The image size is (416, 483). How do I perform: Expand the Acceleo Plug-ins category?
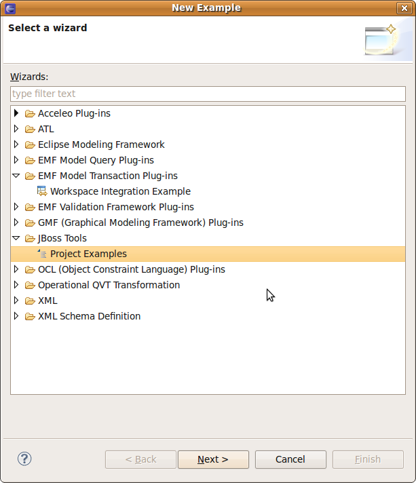(x=16, y=113)
